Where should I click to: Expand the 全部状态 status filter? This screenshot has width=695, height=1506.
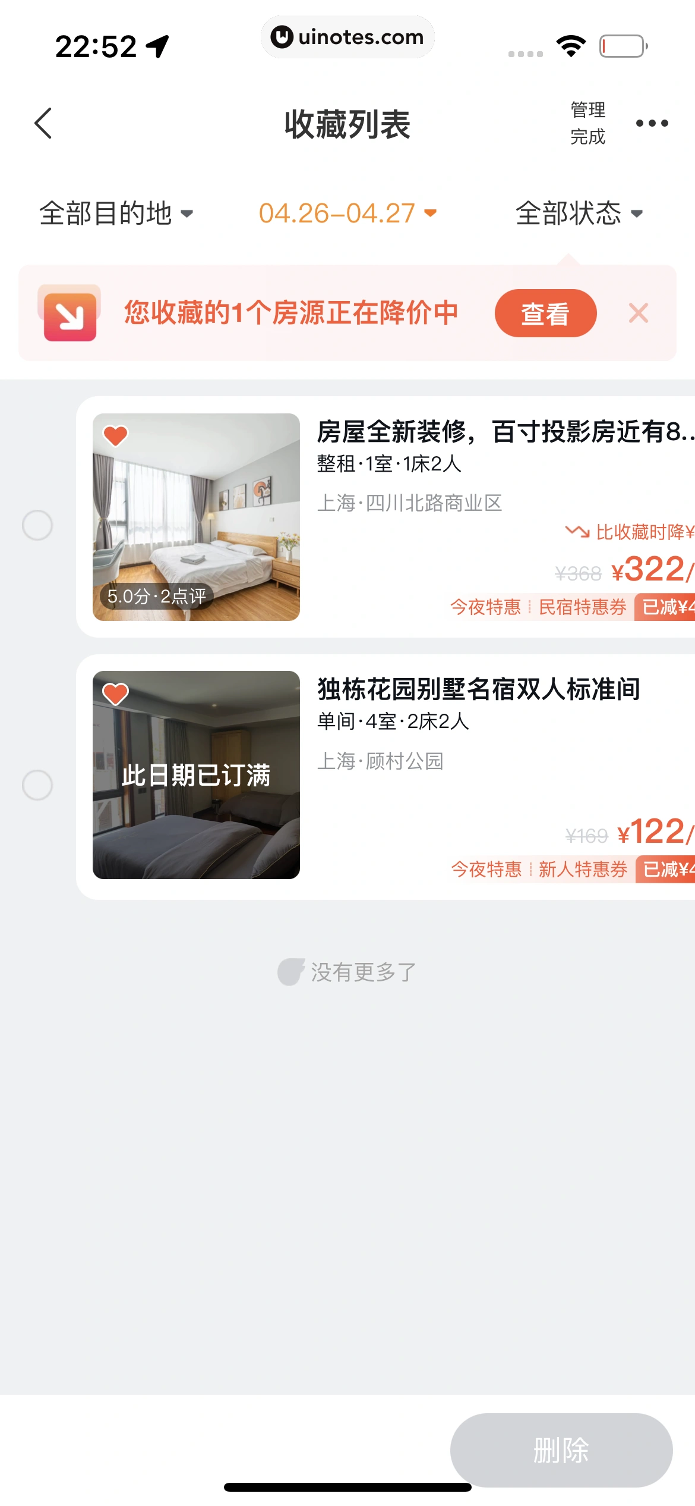tap(579, 213)
